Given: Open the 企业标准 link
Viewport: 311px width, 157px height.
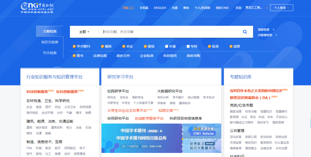Looking at the screenshot, I should tap(147, 56).
